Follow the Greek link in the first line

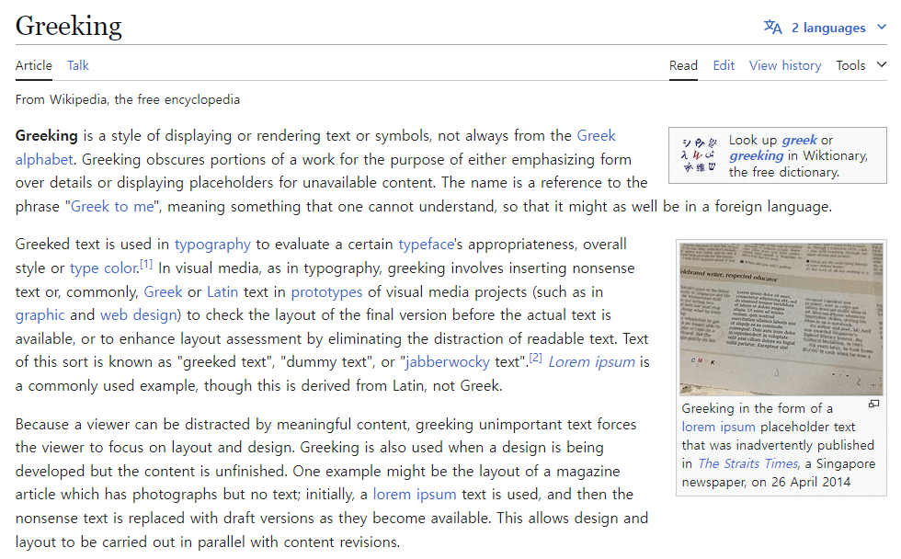point(596,135)
